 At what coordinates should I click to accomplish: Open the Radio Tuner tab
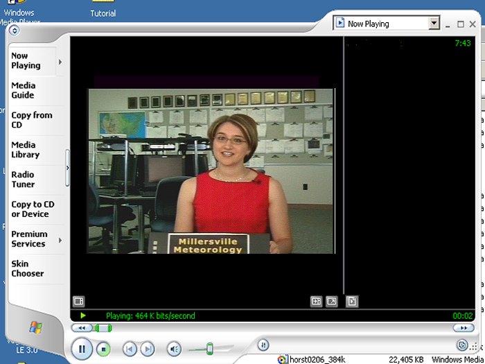[23, 179]
